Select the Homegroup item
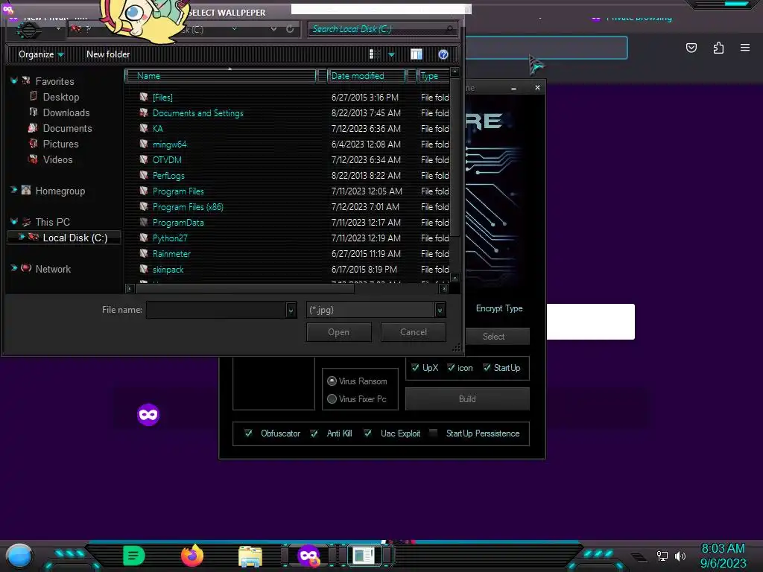This screenshot has width=763, height=572. click(60, 191)
